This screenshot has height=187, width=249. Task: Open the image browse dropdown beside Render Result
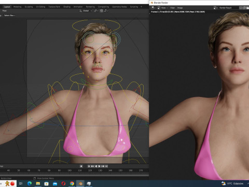pos(215,8)
